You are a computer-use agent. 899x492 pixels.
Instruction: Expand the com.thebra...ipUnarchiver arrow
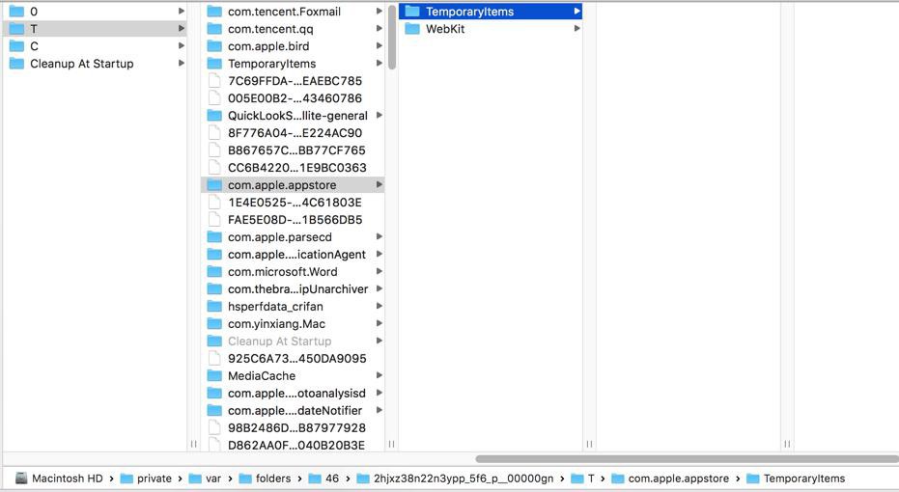[x=379, y=289]
